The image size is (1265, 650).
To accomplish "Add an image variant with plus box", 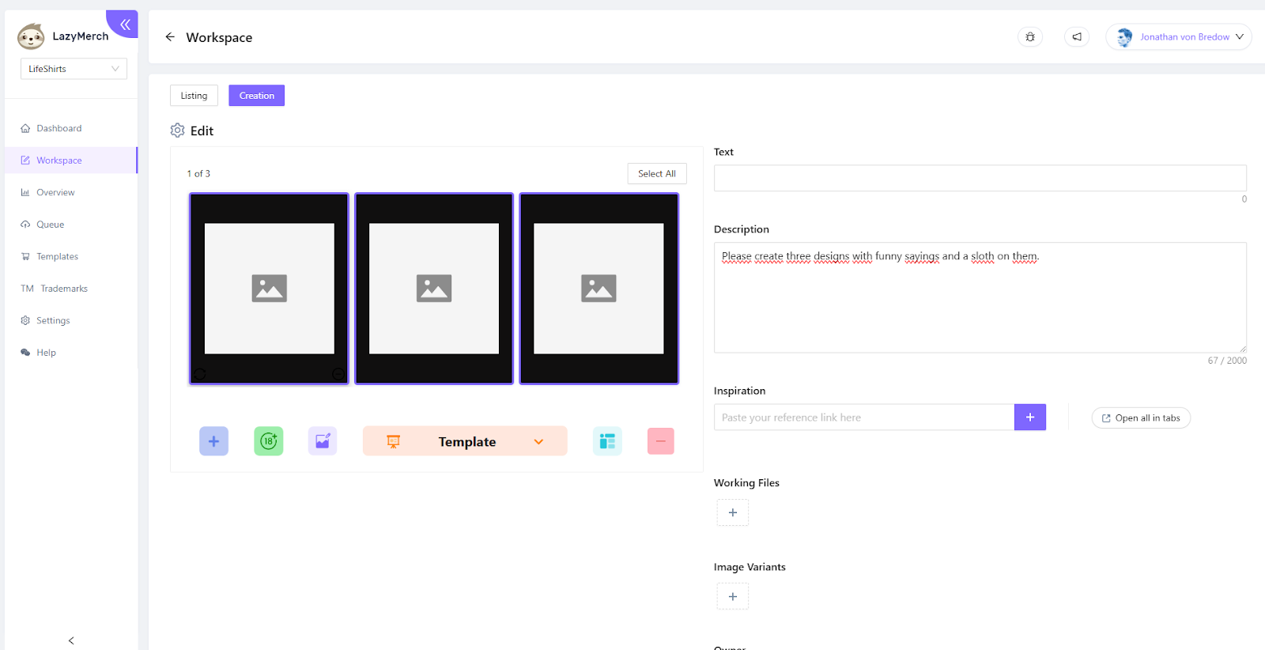I will 733,596.
